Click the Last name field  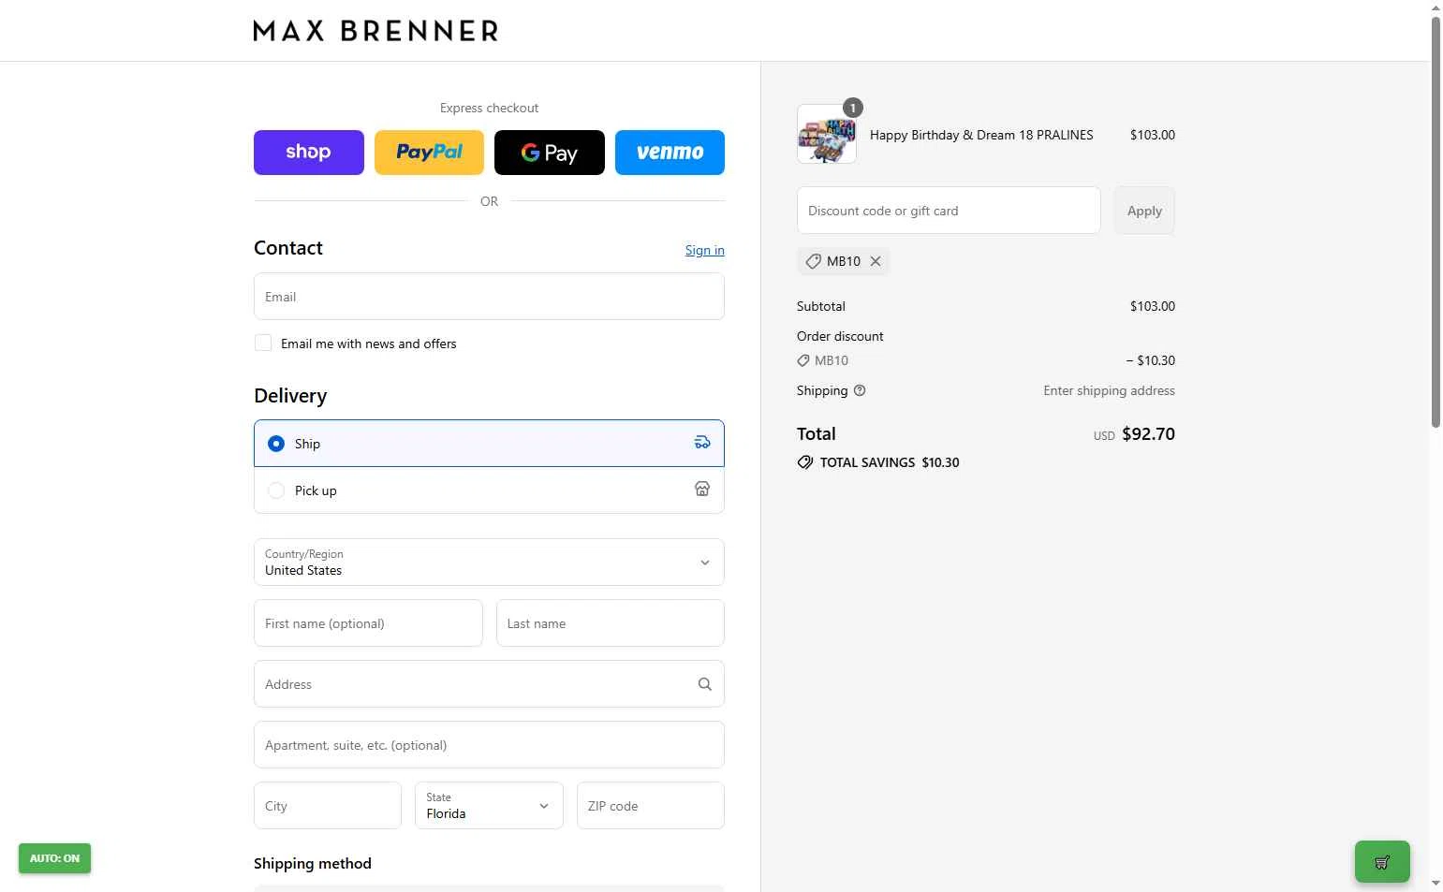click(x=611, y=623)
